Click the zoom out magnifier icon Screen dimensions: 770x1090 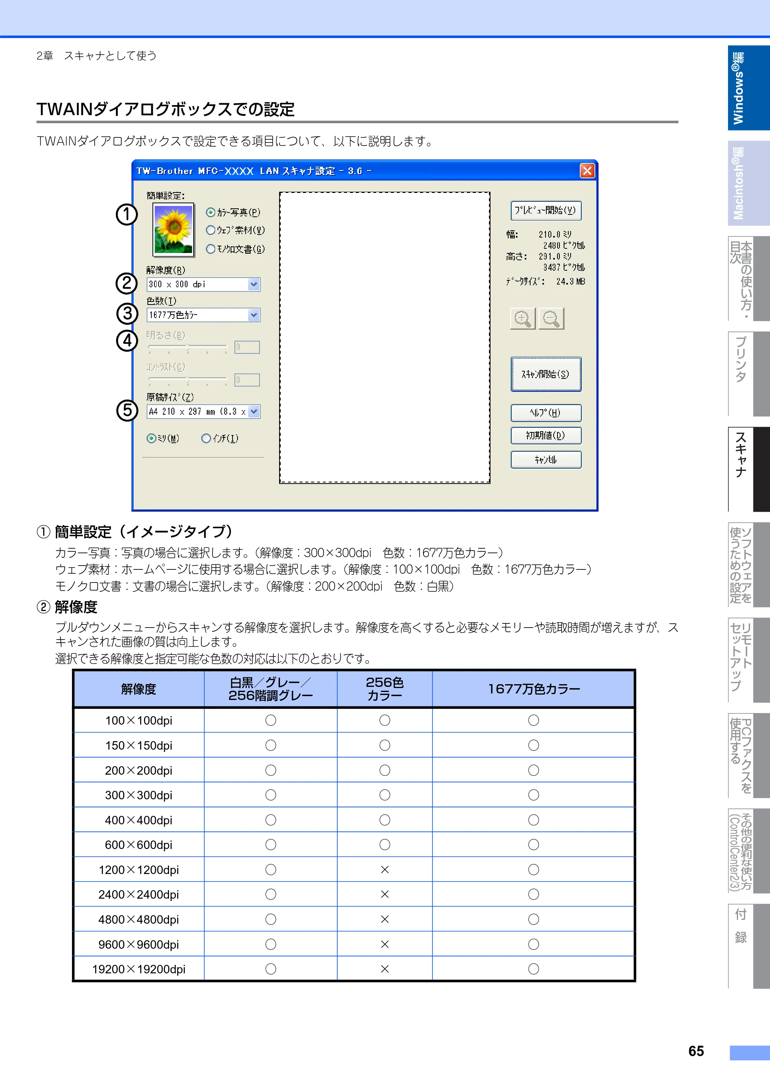click(551, 318)
